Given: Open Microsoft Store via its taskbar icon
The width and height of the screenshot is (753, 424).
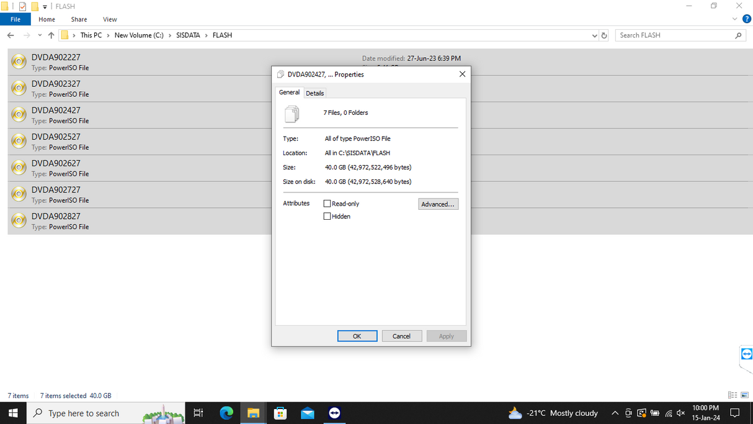Looking at the screenshot, I should coord(280,413).
